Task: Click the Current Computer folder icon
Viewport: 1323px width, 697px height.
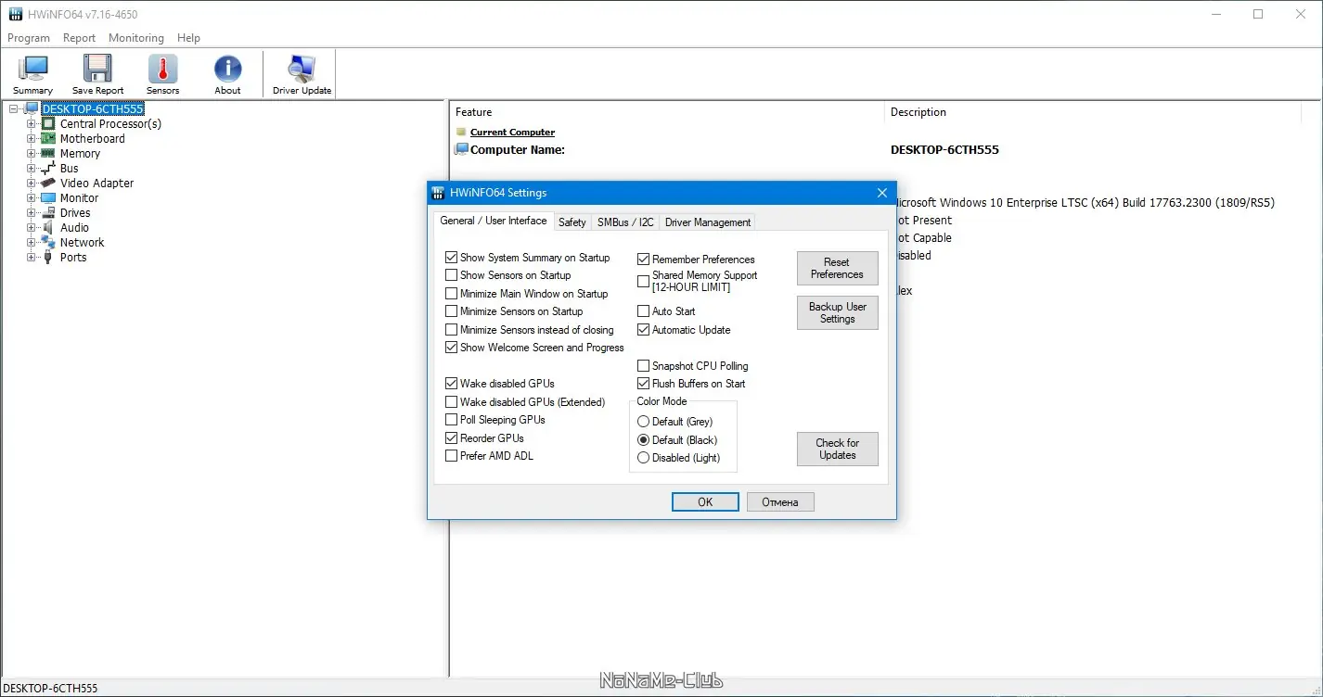Action: point(461,133)
